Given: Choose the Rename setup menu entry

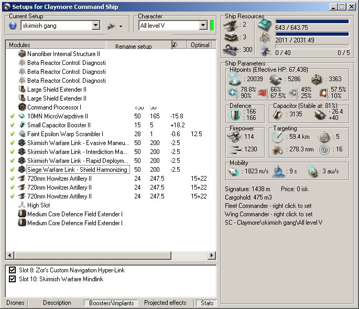Looking at the screenshot, I should pos(134,47).
